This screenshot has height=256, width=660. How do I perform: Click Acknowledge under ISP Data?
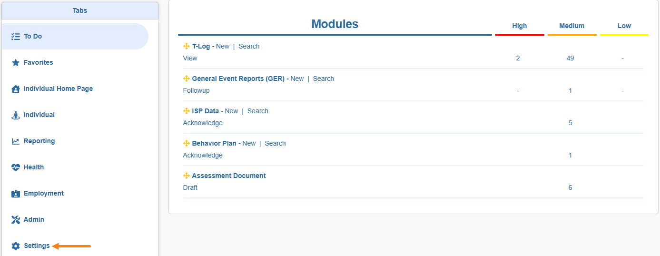202,123
